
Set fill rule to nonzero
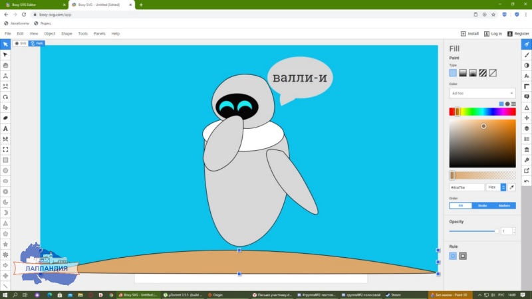(x=453, y=256)
